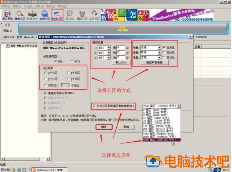Open the 备份分区 backup partition tool
This screenshot has width=232, height=172.
(x=94, y=15)
